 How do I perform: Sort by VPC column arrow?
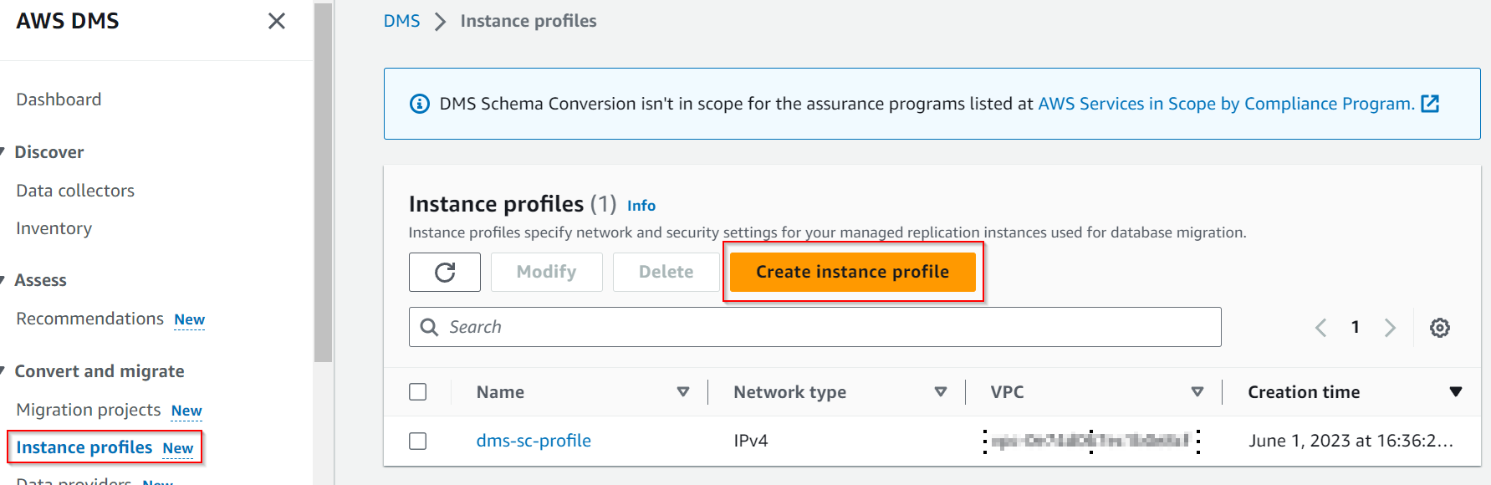click(1197, 392)
